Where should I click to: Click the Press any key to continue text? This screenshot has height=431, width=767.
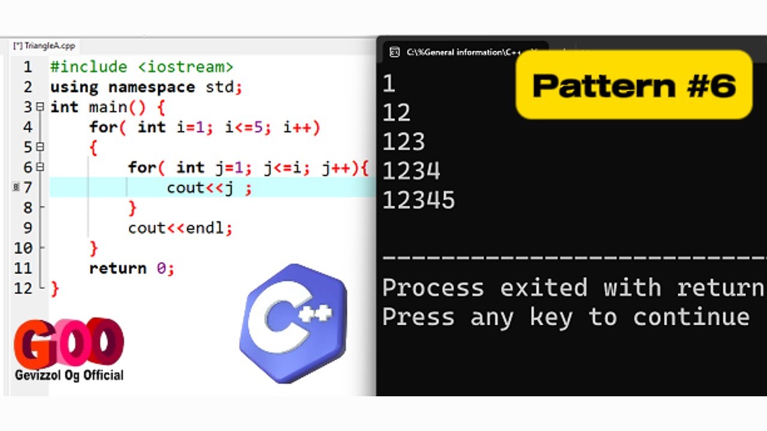pyautogui.click(x=565, y=317)
